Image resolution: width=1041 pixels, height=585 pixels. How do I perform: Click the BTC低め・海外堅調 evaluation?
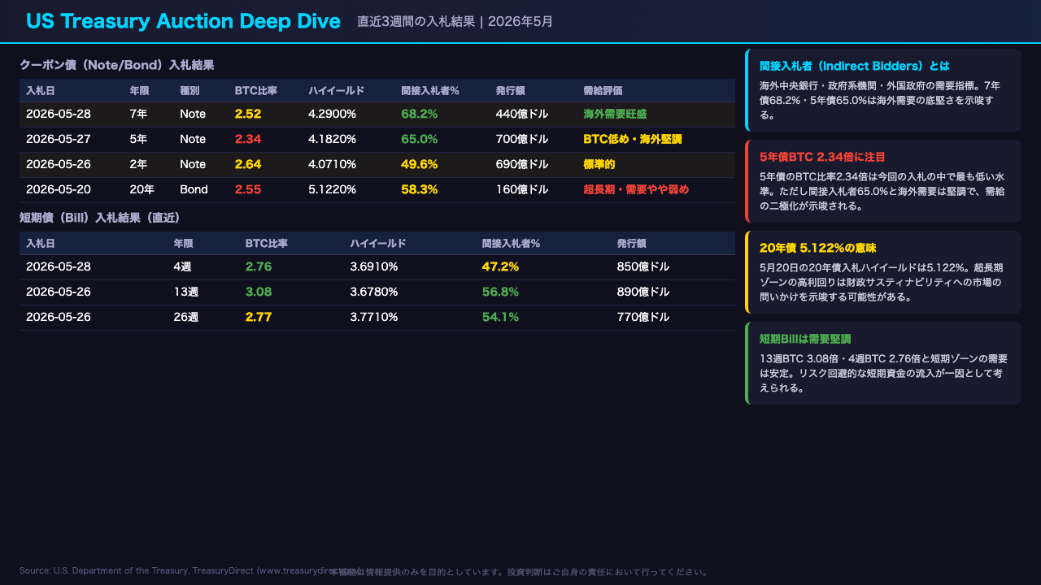click(633, 139)
